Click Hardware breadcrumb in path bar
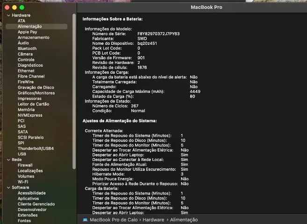 [153, 220]
